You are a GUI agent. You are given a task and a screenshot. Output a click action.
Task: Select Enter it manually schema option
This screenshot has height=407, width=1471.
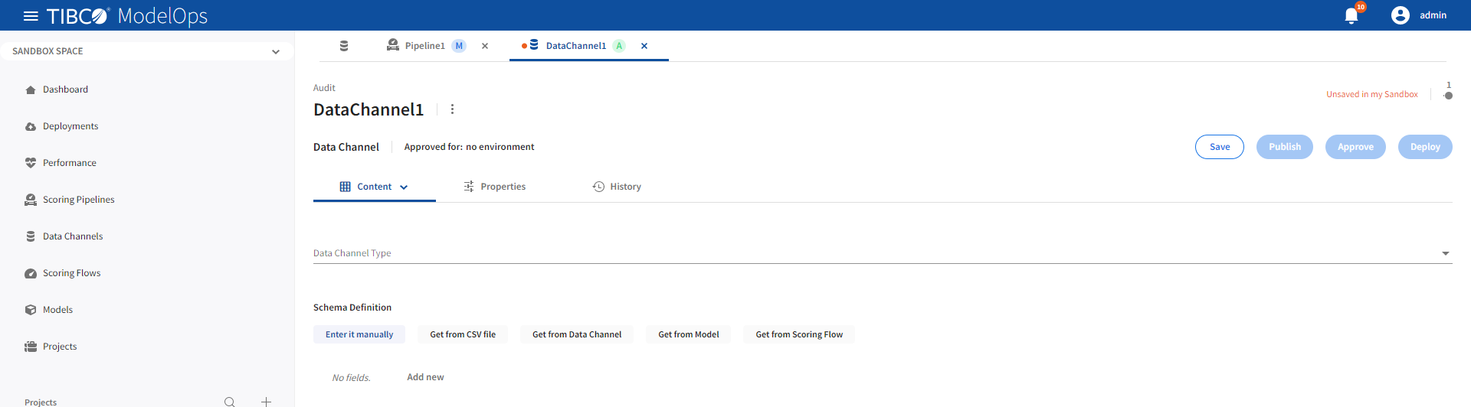(x=359, y=334)
